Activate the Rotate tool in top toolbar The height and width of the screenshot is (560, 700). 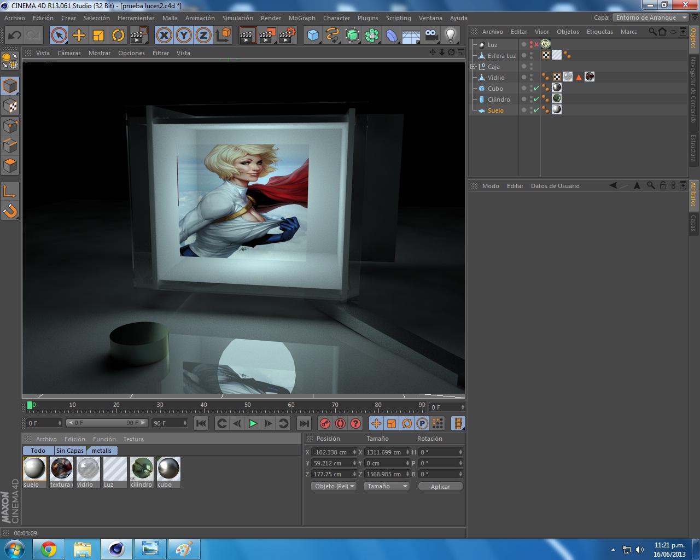click(x=118, y=36)
